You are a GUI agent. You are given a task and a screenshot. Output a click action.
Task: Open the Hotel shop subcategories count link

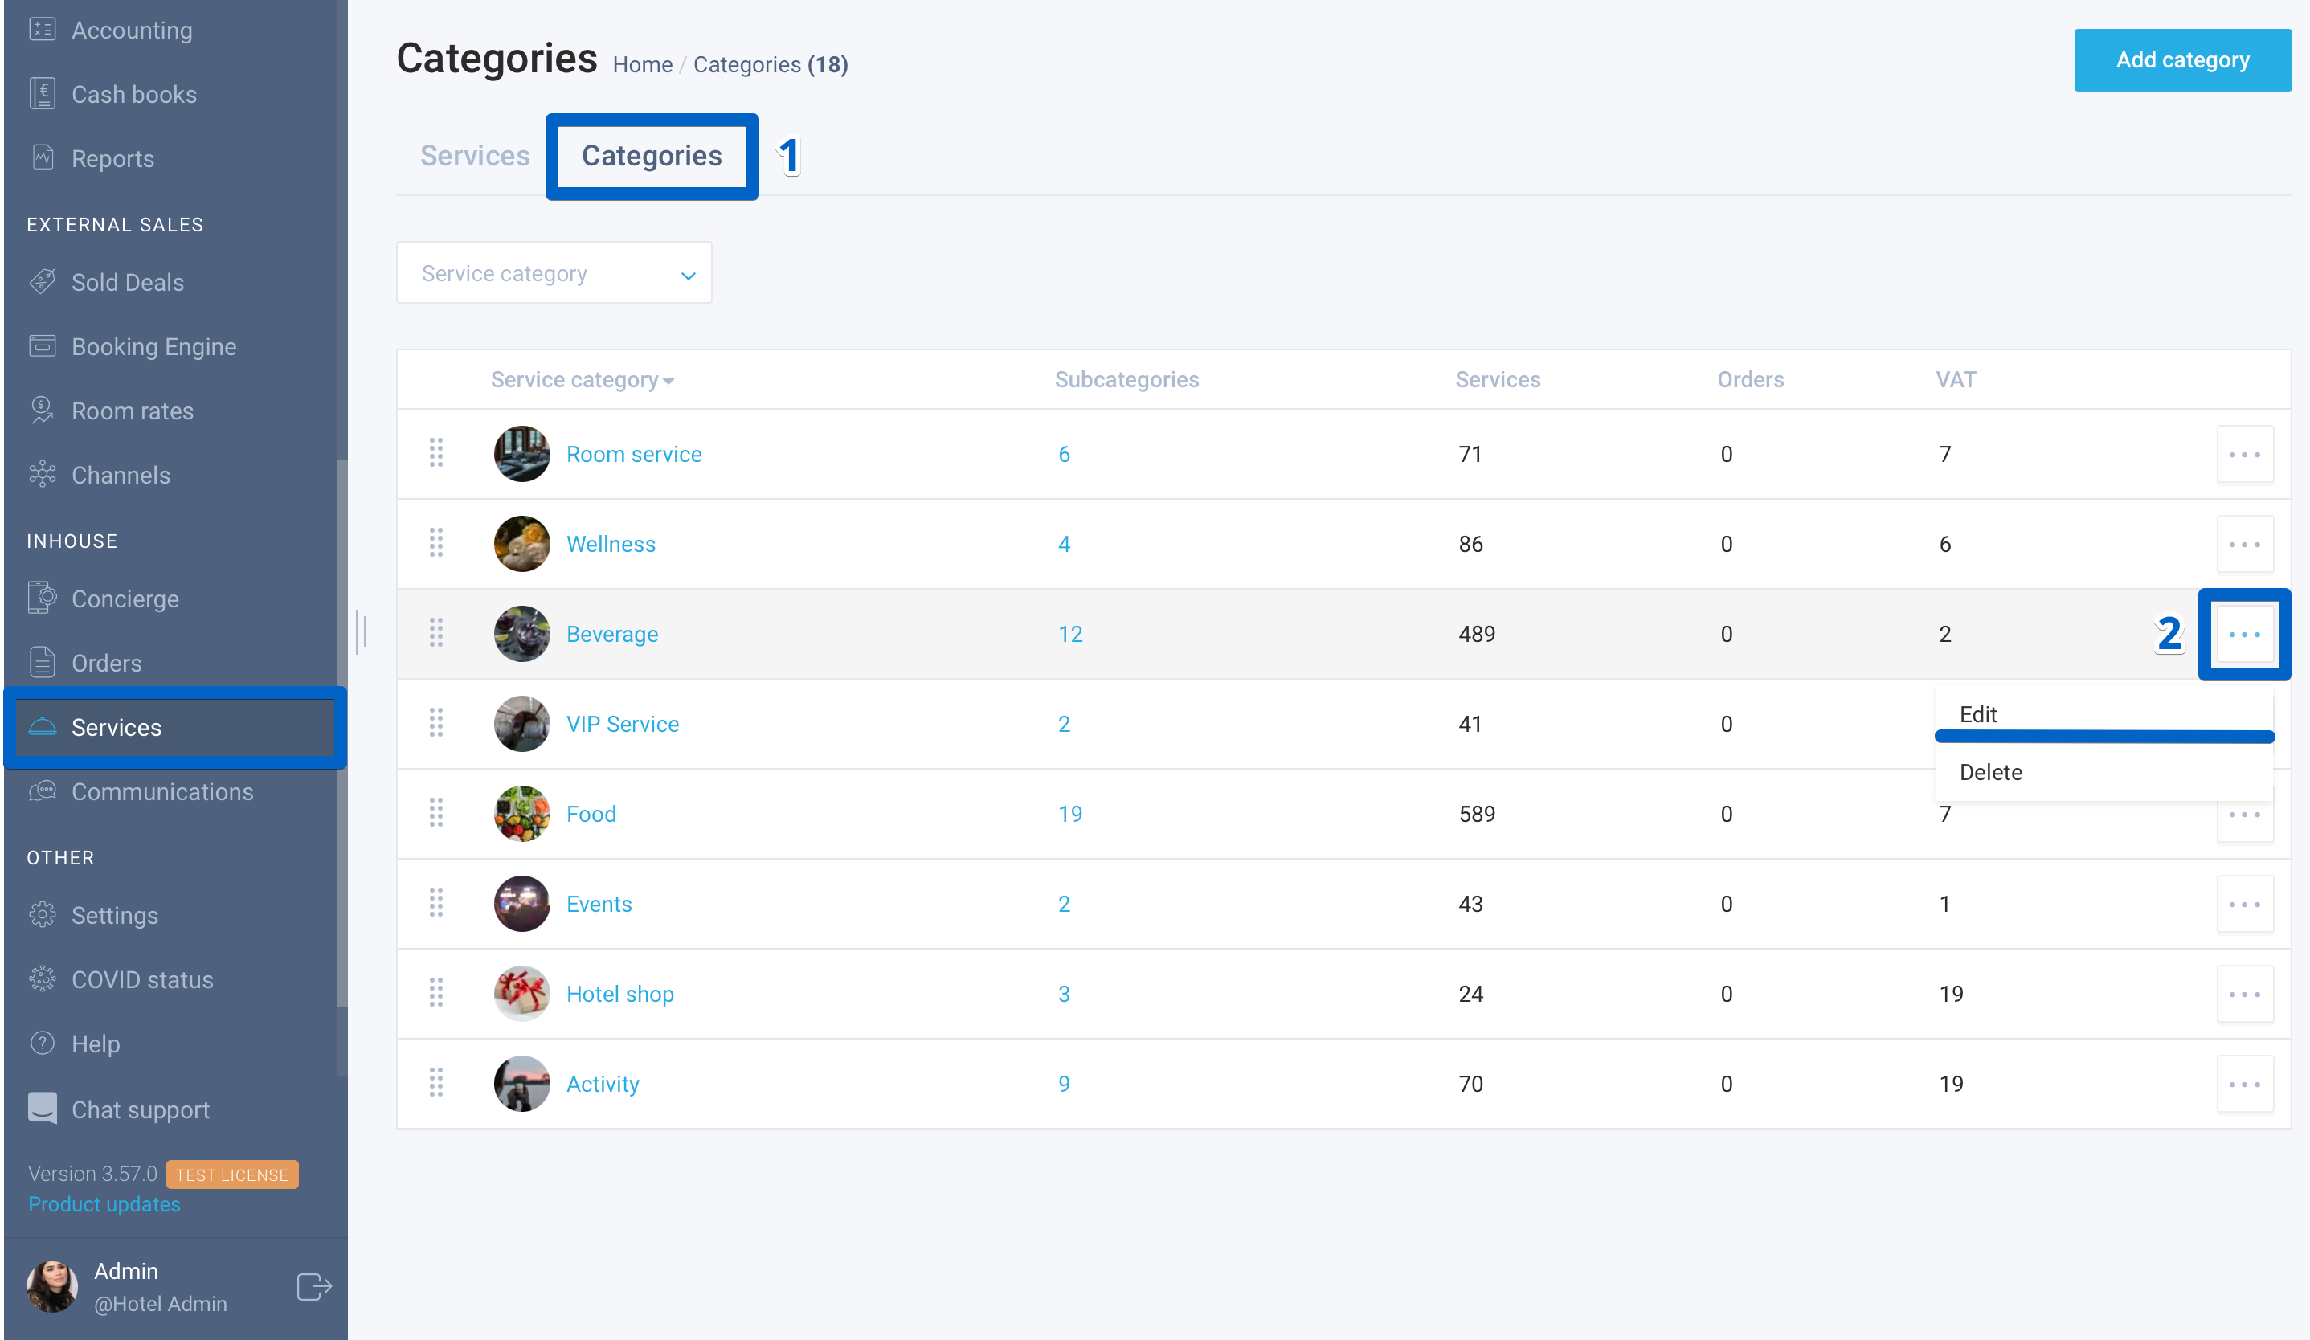coord(1063,994)
